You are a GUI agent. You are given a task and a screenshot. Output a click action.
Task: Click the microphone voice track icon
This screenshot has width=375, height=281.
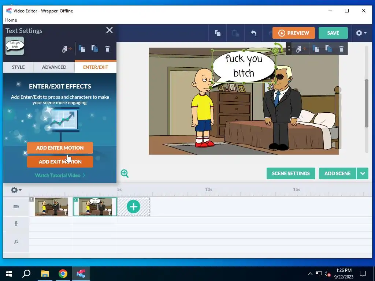tap(16, 224)
